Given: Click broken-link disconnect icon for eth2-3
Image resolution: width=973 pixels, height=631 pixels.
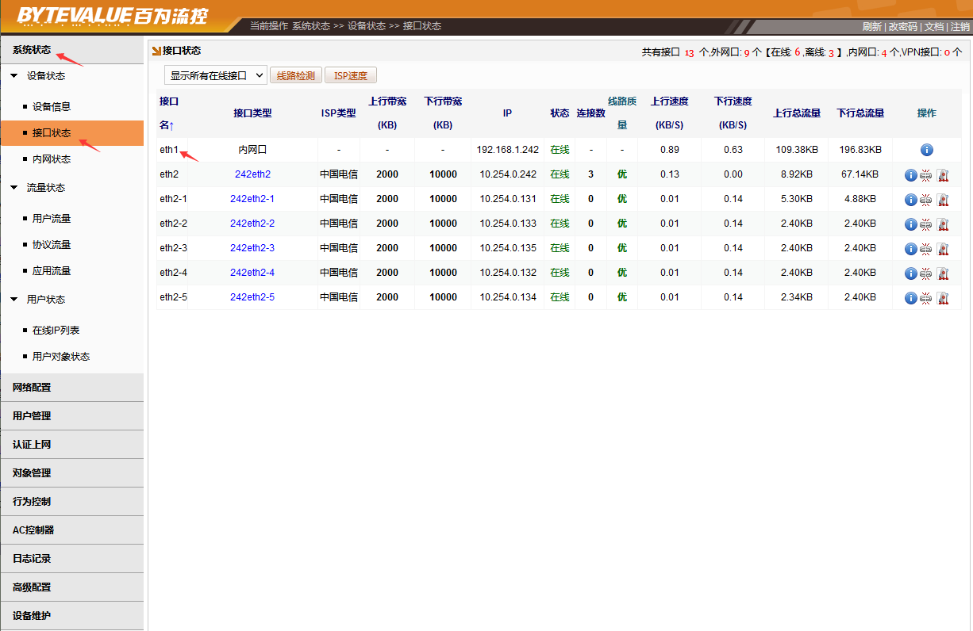Looking at the screenshot, I should point(925,249).
